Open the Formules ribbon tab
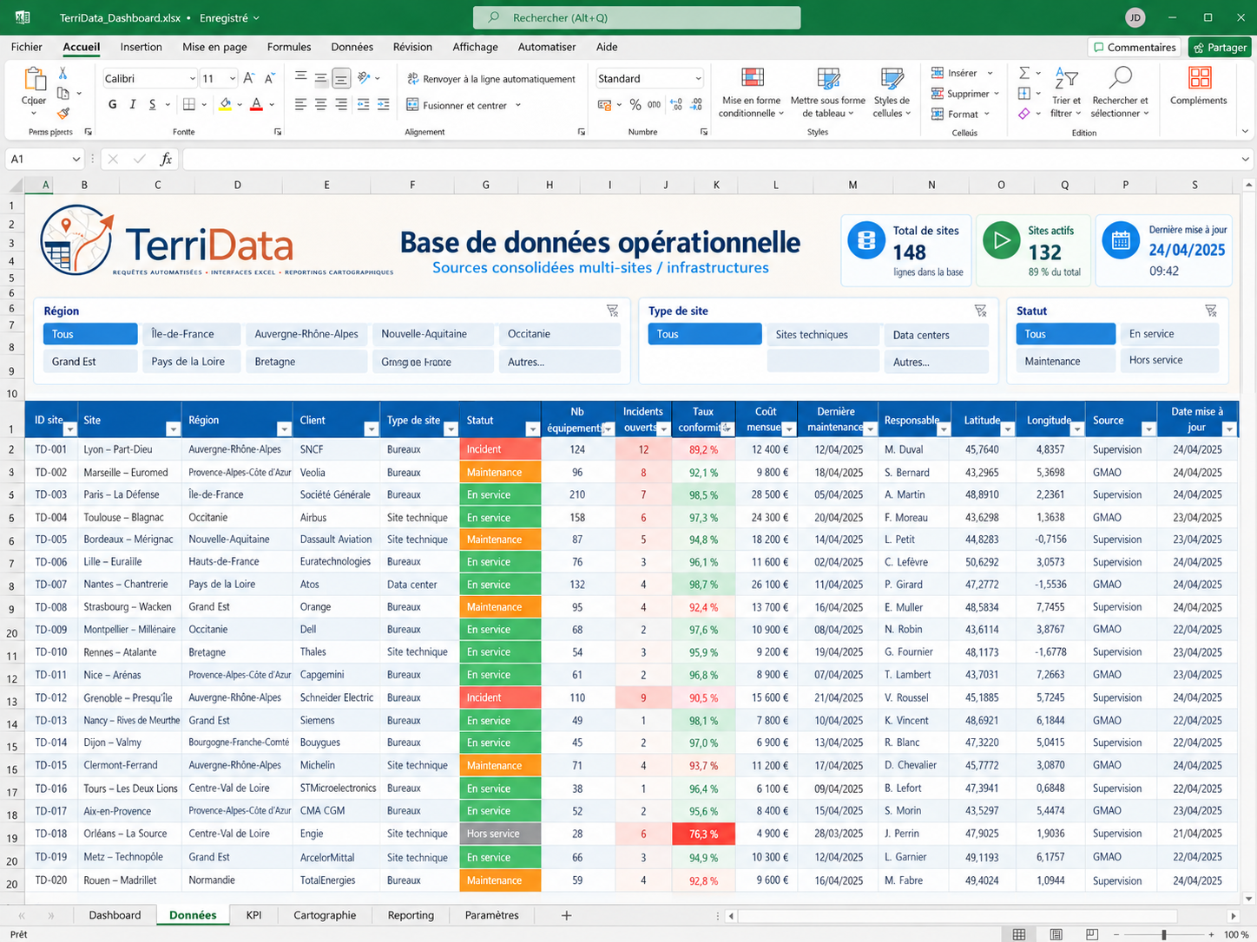The height and width of the screenshot is (942, 1257). 289,47
